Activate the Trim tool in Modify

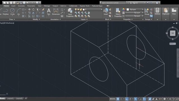tap(37, 10)
